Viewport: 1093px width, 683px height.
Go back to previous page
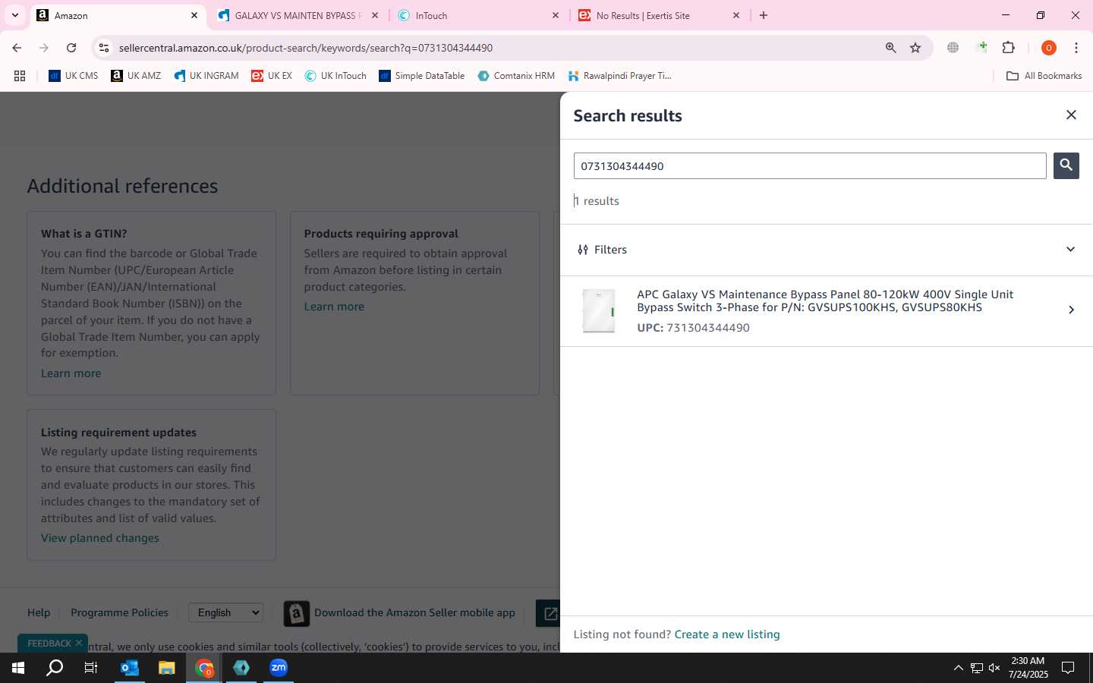click(17, 48)
